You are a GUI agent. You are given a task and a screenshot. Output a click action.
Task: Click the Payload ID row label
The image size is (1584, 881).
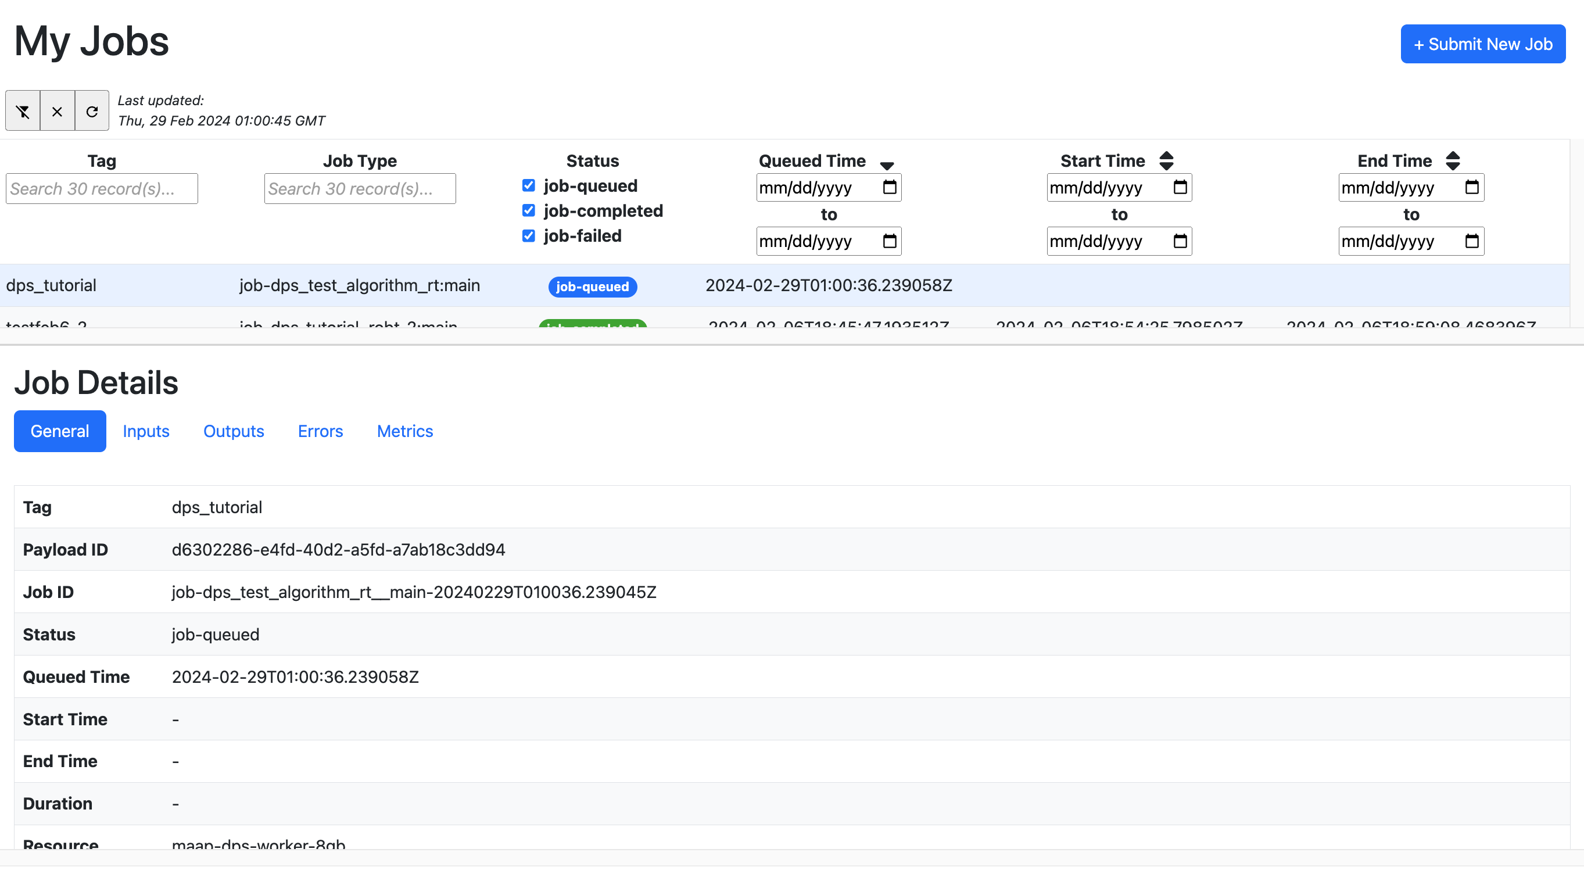click(x=65, y=549)
